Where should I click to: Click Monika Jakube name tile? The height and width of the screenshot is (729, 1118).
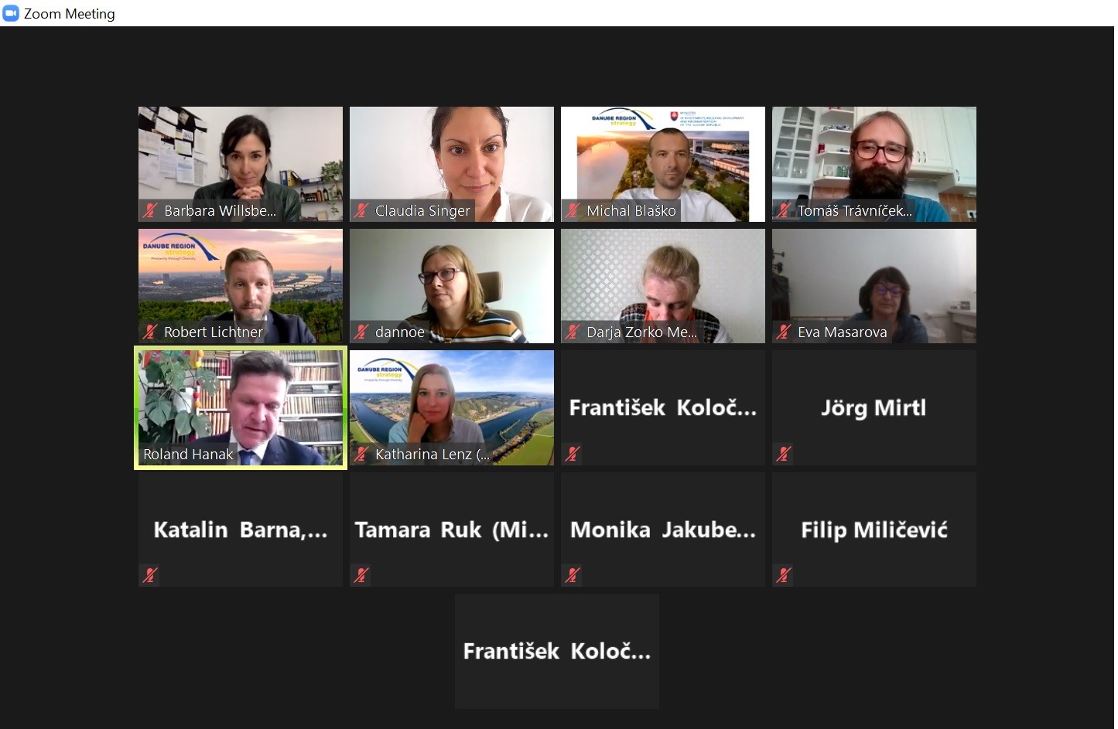point(663,530)
